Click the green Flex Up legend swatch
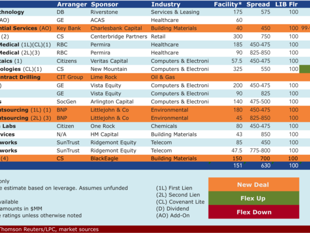This screenshot has height=233, width=310. click(x=254, y=198)
